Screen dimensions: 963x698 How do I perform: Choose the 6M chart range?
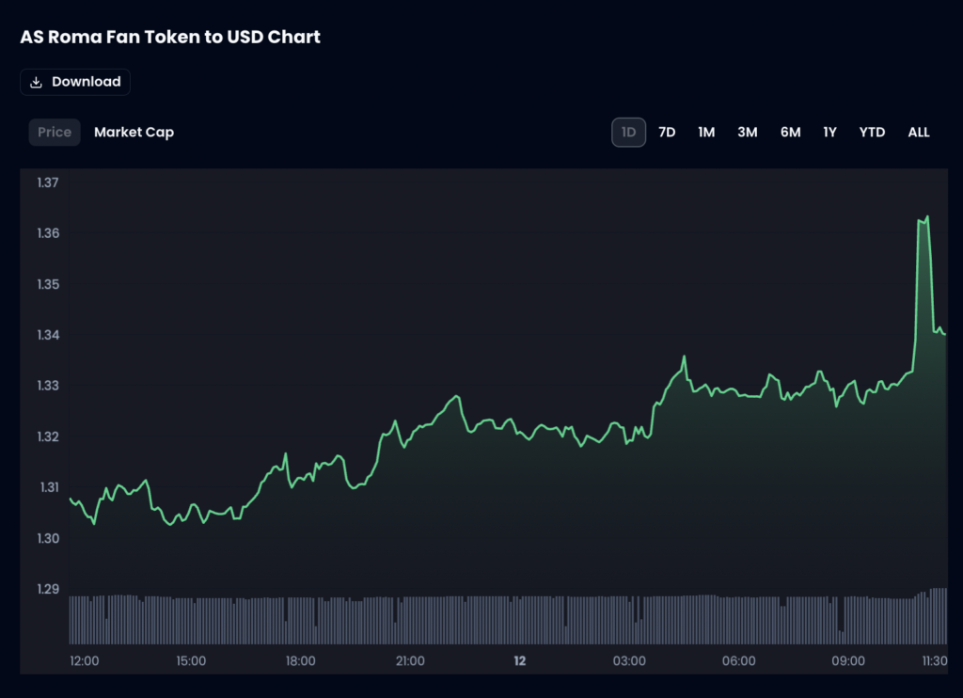click(x=790, y=132)
